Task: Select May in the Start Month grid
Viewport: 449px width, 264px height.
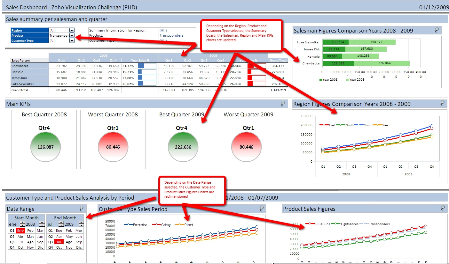Action: point(30,236)
